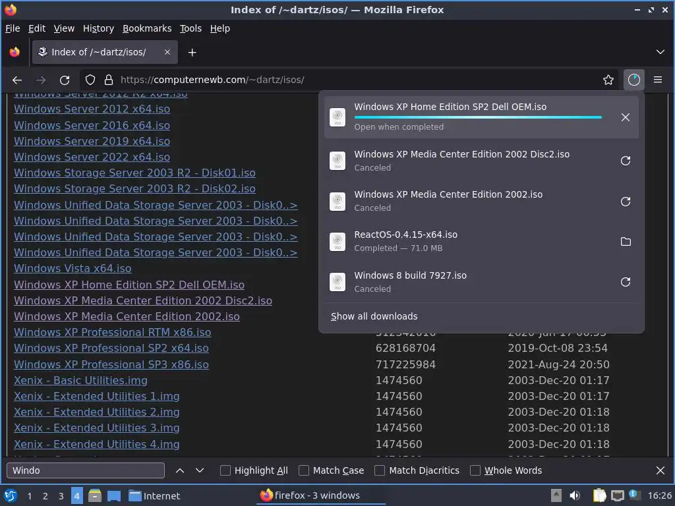Open the volume control tray icon

575,495
